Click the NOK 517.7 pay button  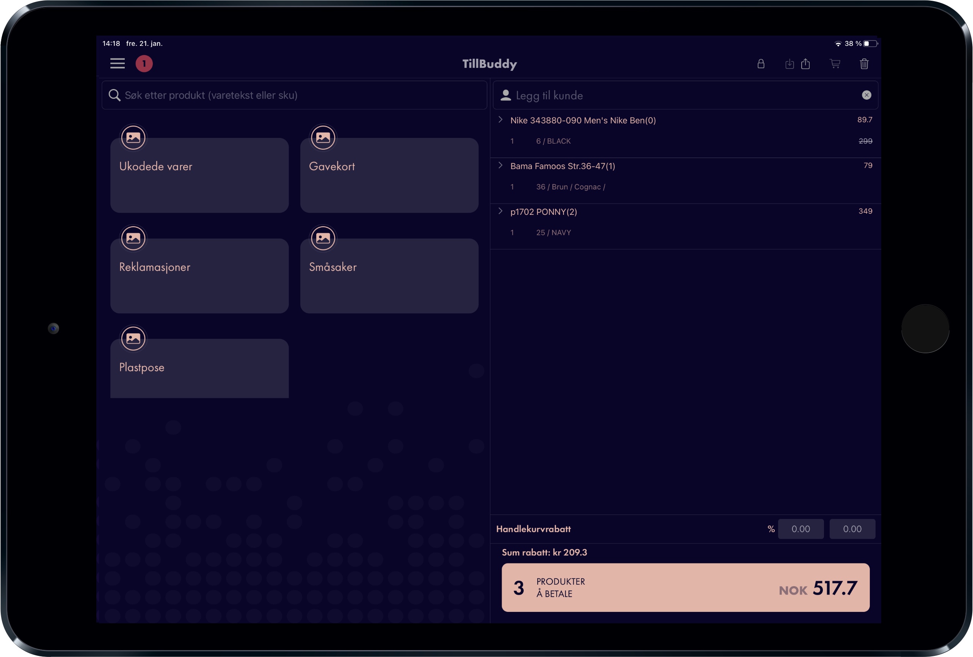685,588
